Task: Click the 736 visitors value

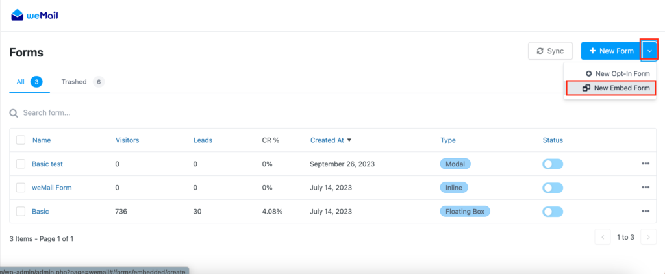Action: click(x=121, y=211)
